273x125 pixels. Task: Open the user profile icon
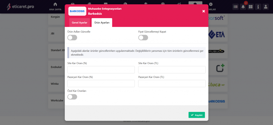point(266,7)
